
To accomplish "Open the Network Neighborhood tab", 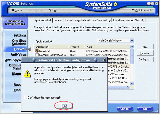I will 77,20.
